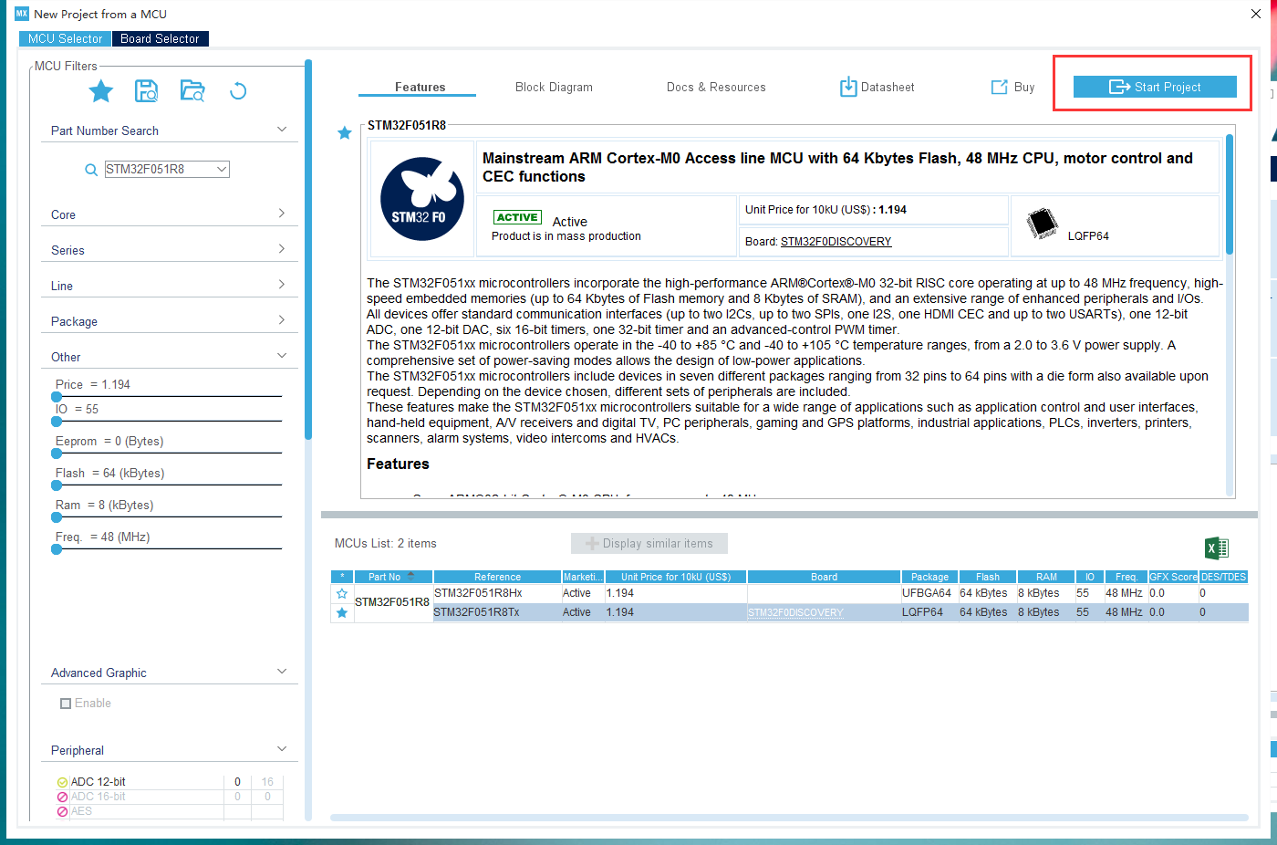Sort by RAM column header

pyautogui.click(x=1046, y=577)
